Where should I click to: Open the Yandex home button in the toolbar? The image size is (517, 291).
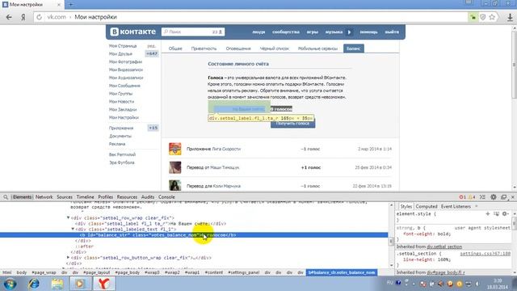tap(23, 17)
